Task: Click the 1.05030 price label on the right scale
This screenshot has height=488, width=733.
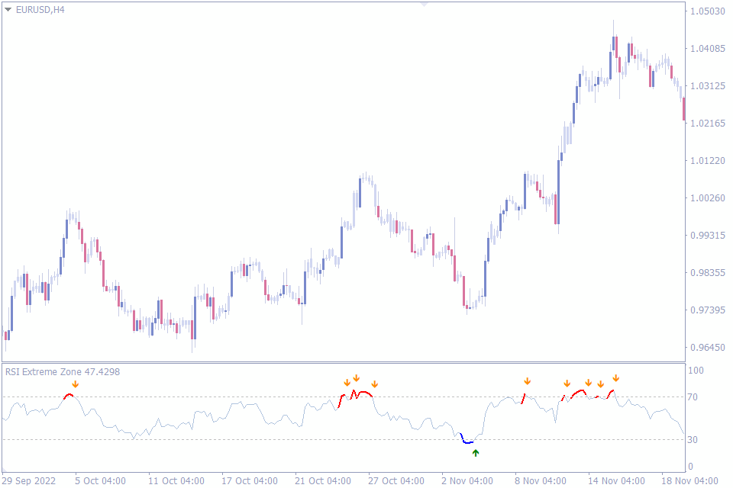Action: [706, 9]
